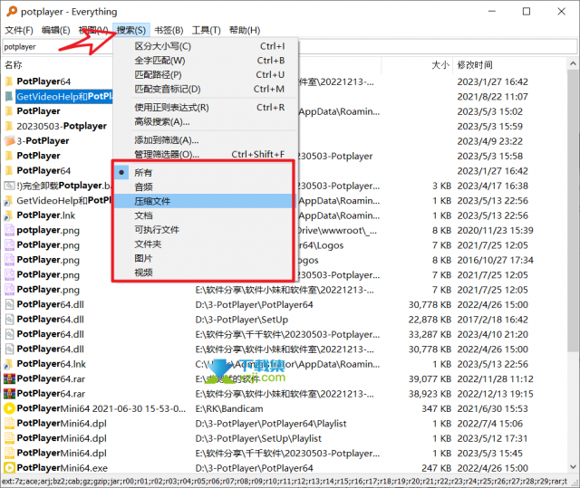Viewport: 580px width, 488px height.
Task: Open 高级搜索(A)... dialog
Action: pos(206,121)
